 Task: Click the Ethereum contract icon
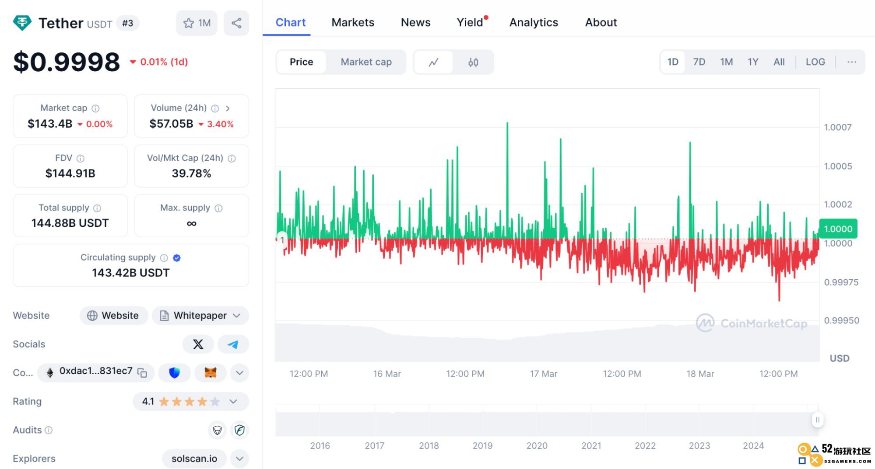[50, 373]
